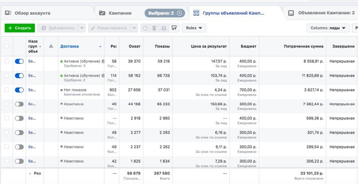Click the revert changes circular arrow icon
The width and height of the screenshot is (358, 184).
click(x=145, y=28)
